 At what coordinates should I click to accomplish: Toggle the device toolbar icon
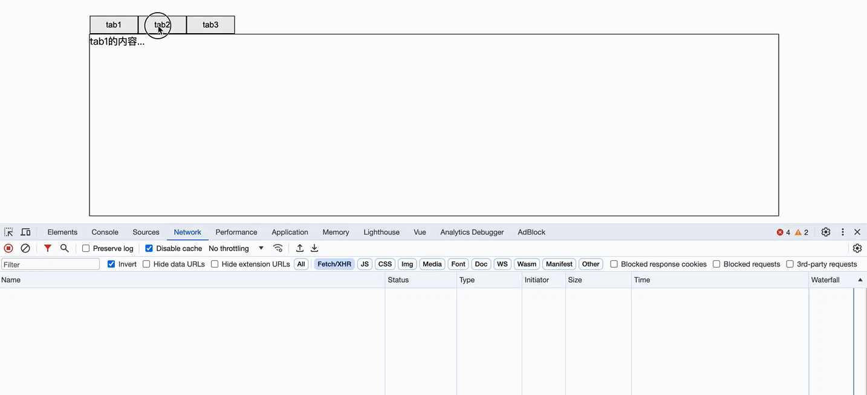pos(25,232)
